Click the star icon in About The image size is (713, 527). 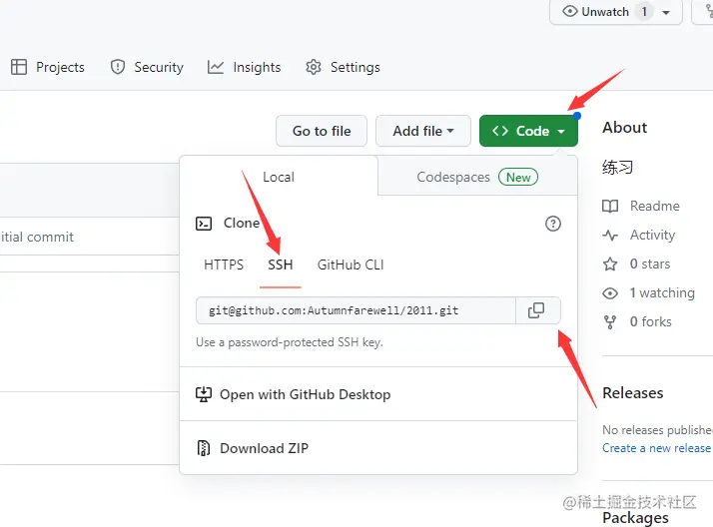pos(610,263)
